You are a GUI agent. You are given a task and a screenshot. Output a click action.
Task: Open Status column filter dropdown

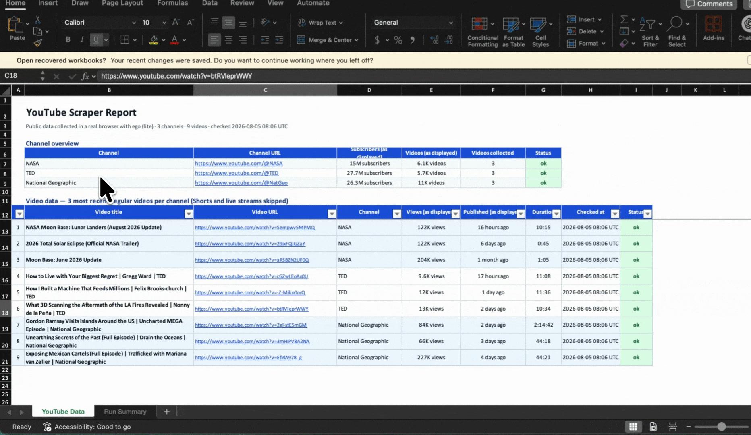tap(647, 214)
